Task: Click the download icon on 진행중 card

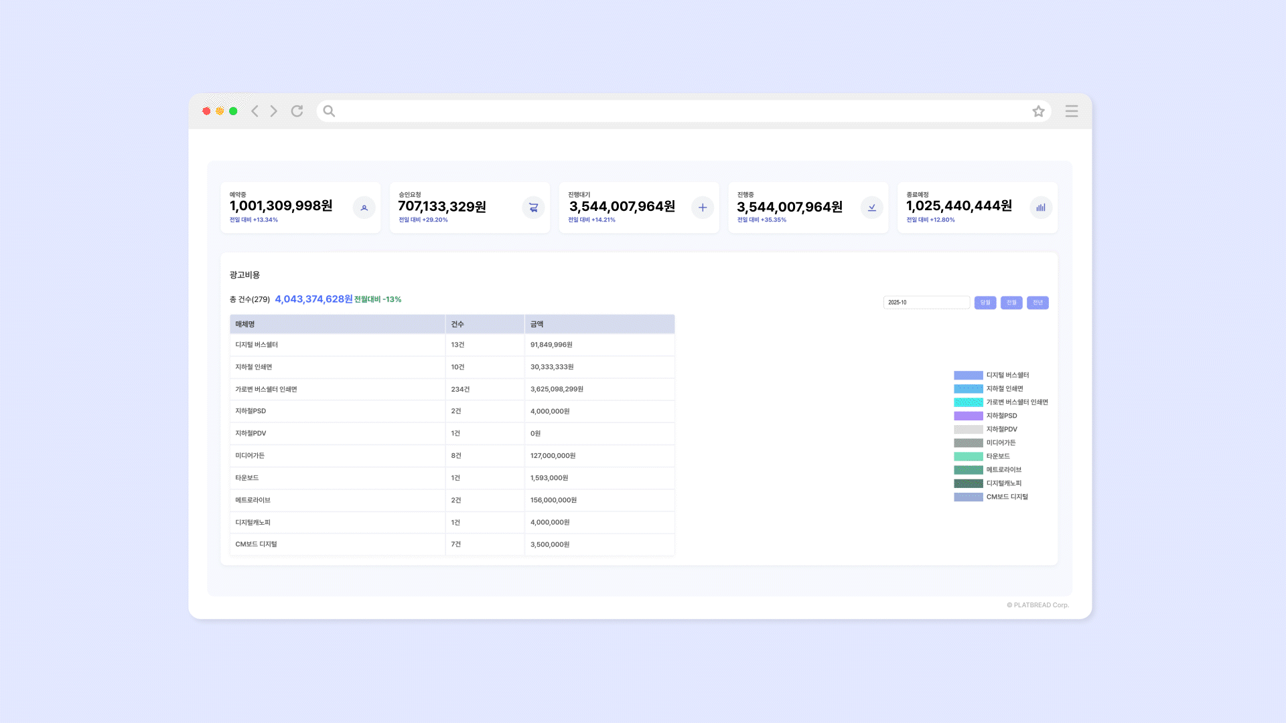Action: tap(871, 208)
